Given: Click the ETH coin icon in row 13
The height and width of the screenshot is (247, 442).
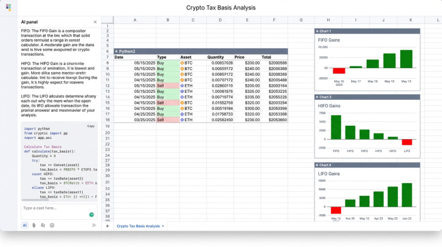Looking at the screenshot, I should click(182, 92).
